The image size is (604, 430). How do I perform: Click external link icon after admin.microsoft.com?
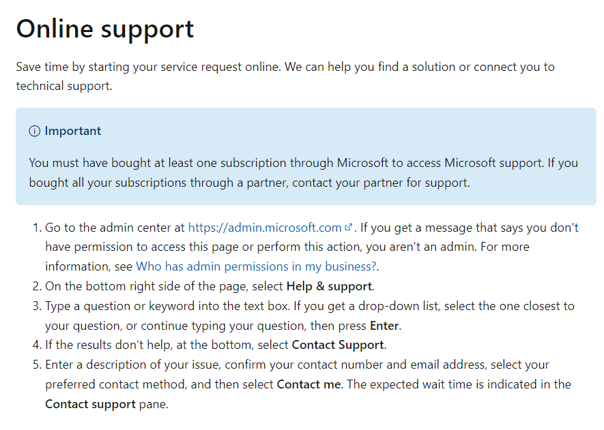[348, 228]
